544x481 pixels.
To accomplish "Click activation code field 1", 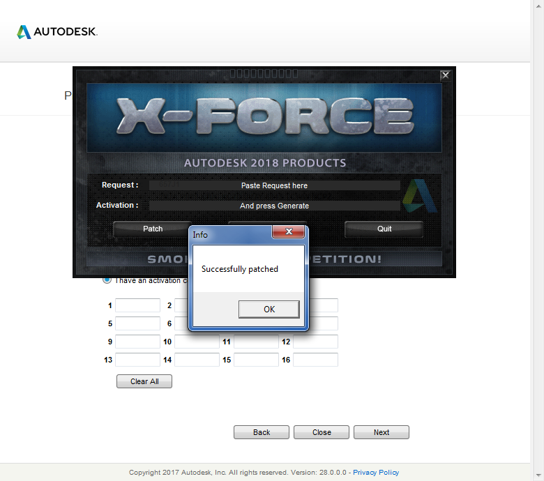I will [x=137, y=305].
